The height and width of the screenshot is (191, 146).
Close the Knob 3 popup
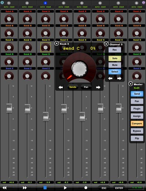pyautogui.click(x=56, y=43)
